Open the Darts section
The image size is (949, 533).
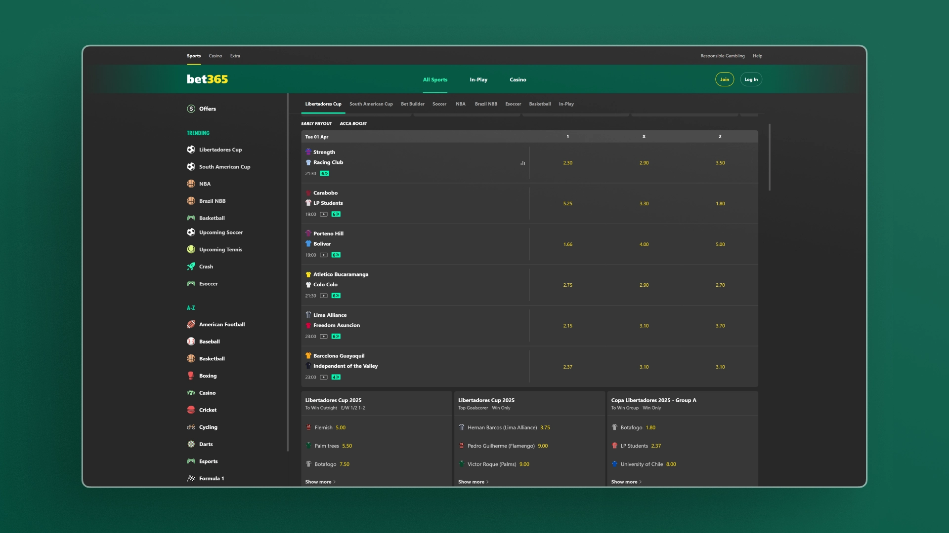(206, 444)
